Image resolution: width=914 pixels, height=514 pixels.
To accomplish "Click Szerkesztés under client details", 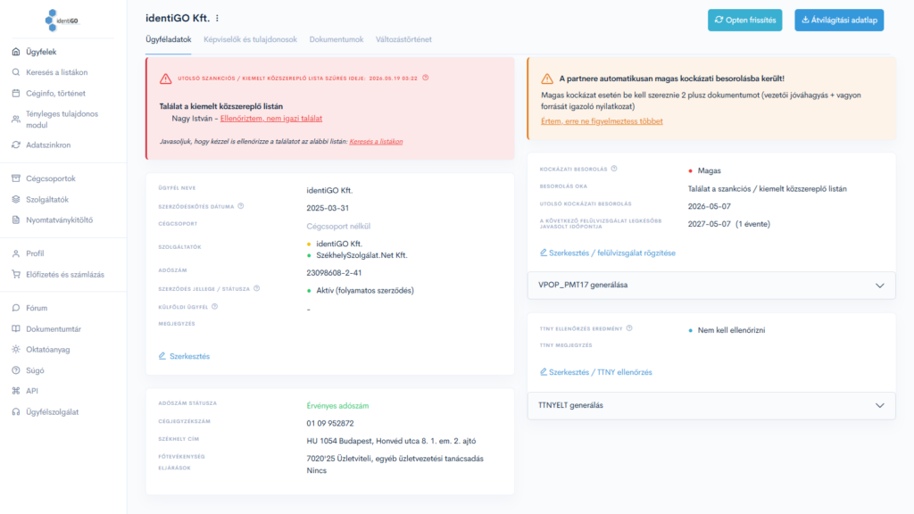I will tap(184, 356).
